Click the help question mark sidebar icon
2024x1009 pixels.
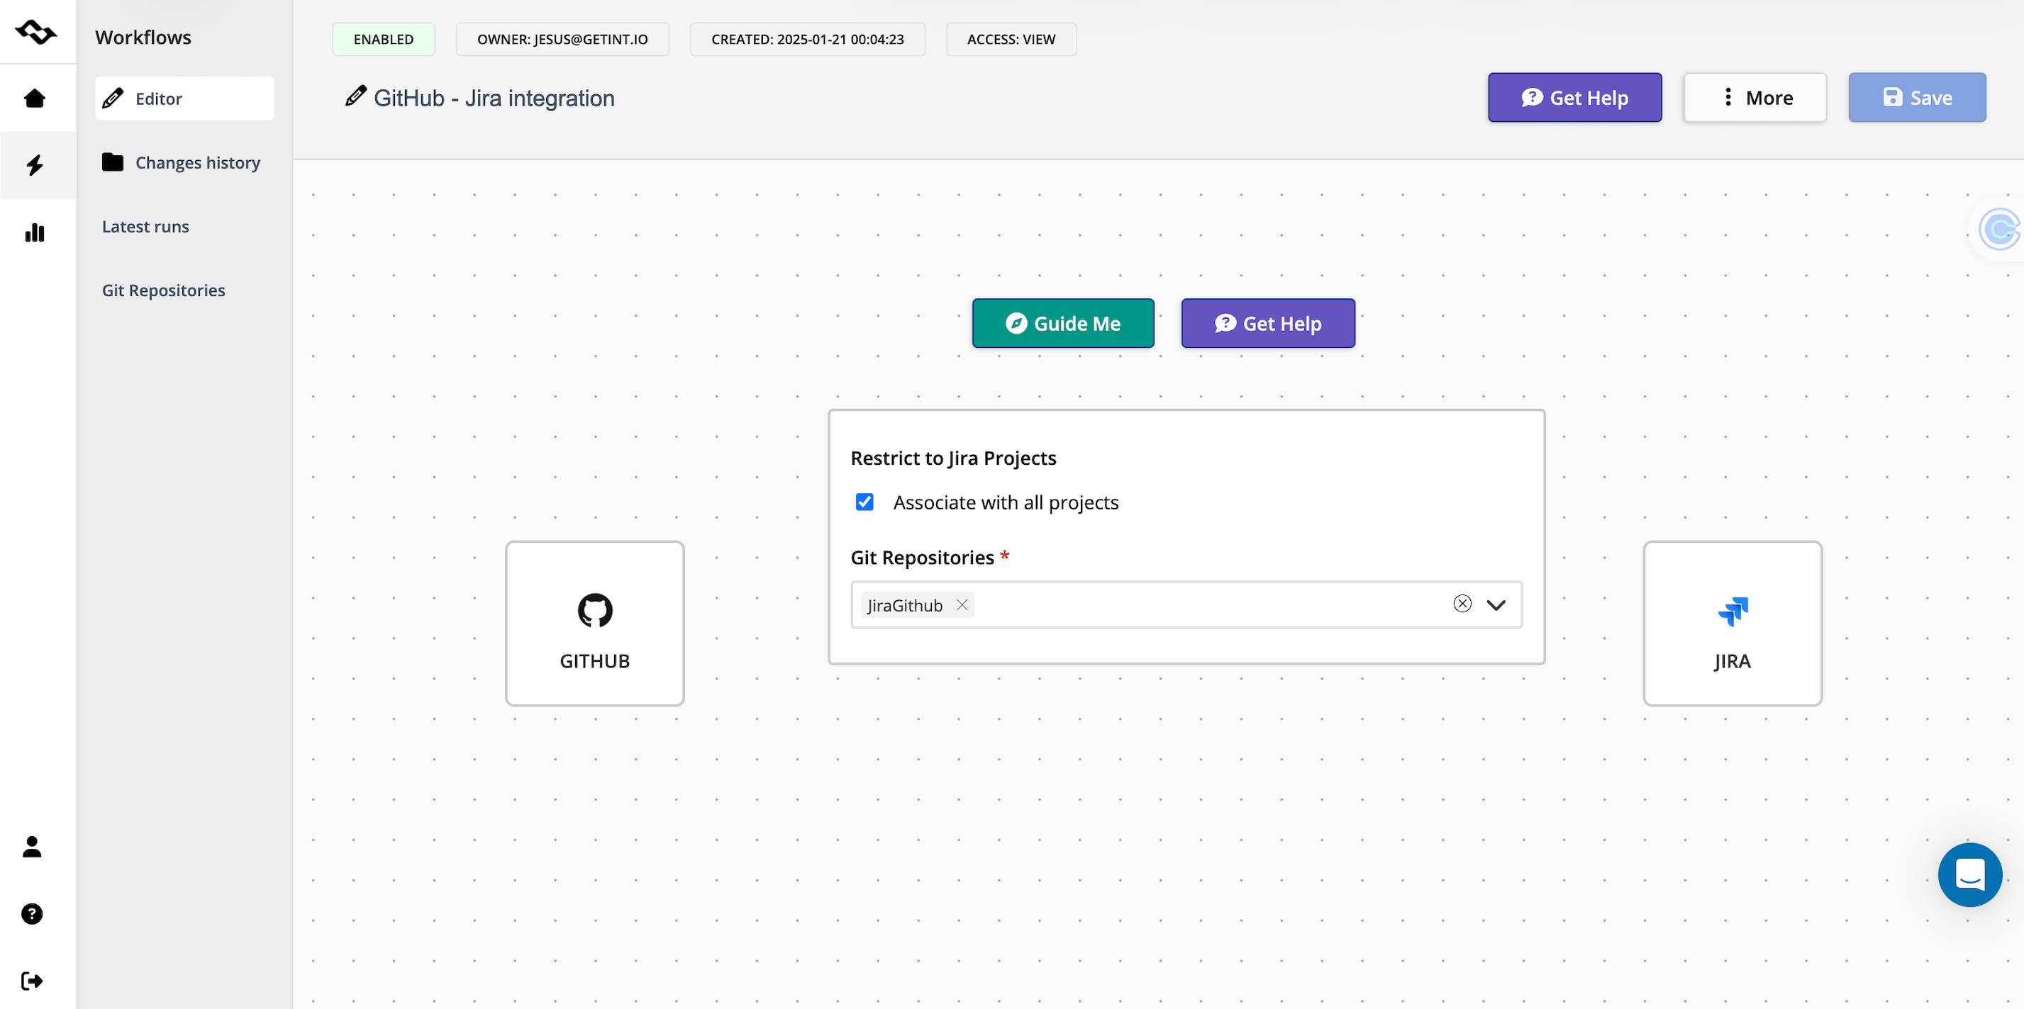click(x=32, y=914)
